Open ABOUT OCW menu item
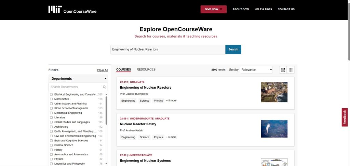Viewport: 350px width, 166px height. click(x=241, y=9)
